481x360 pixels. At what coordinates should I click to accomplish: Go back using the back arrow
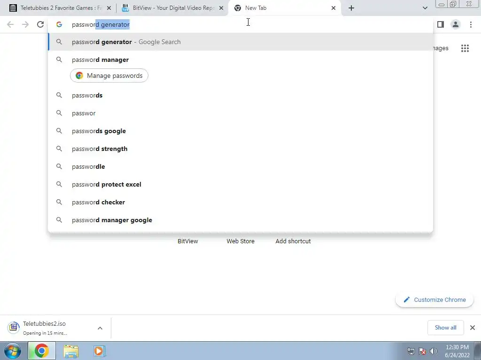click(x=10, y=24)
